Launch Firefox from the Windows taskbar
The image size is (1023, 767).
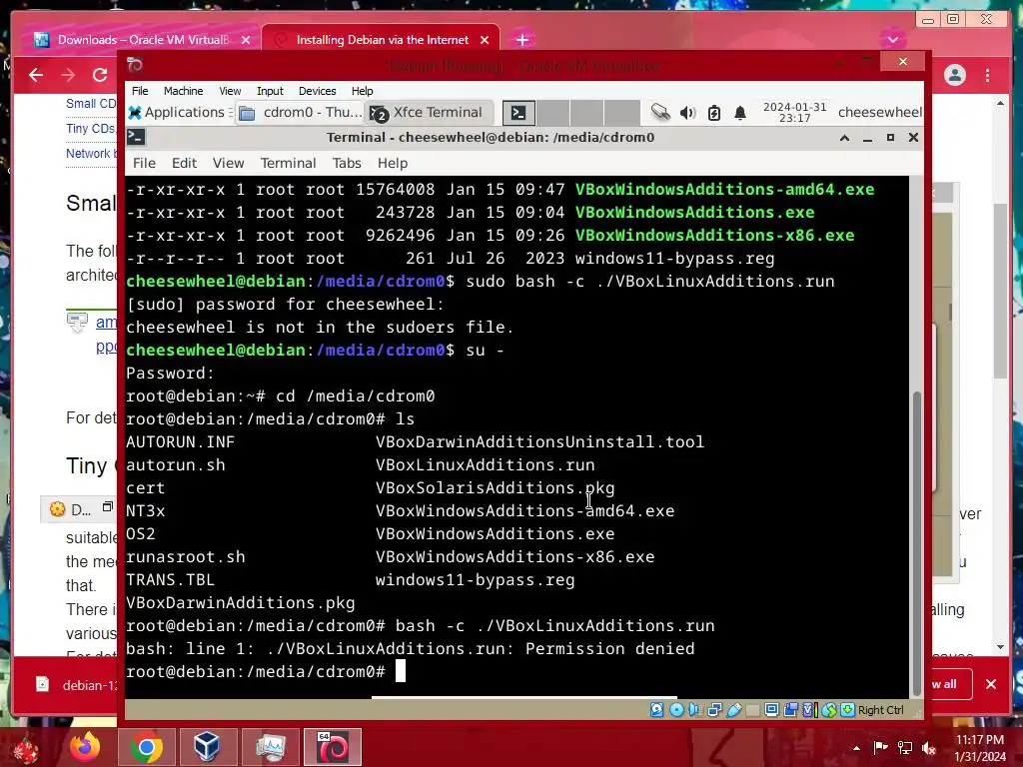click(x=86, y=747)
